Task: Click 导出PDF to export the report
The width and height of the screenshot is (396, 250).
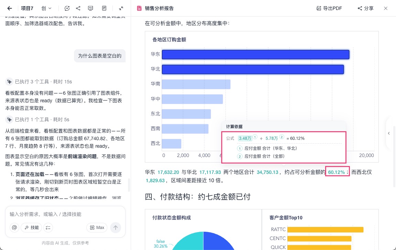Action: coord(329,8)
